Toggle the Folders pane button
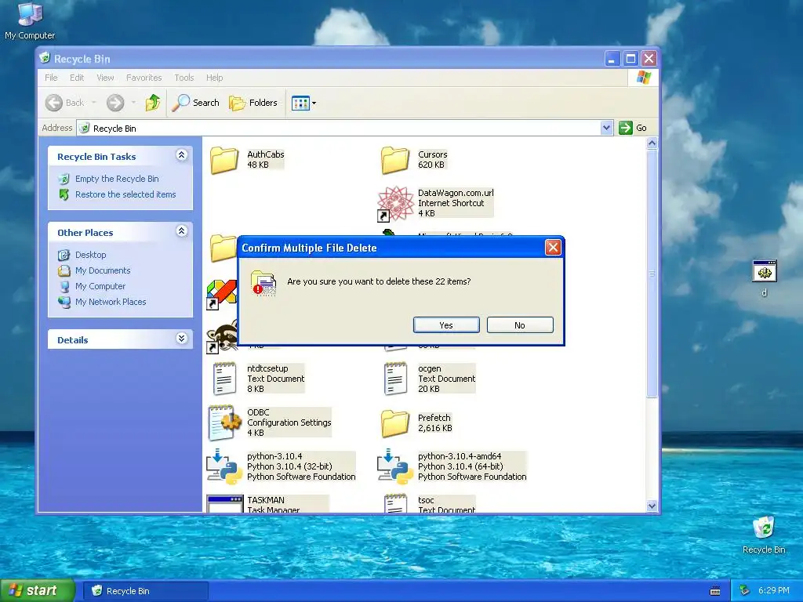Screen dimensions: 803x602 coord(253,103)
